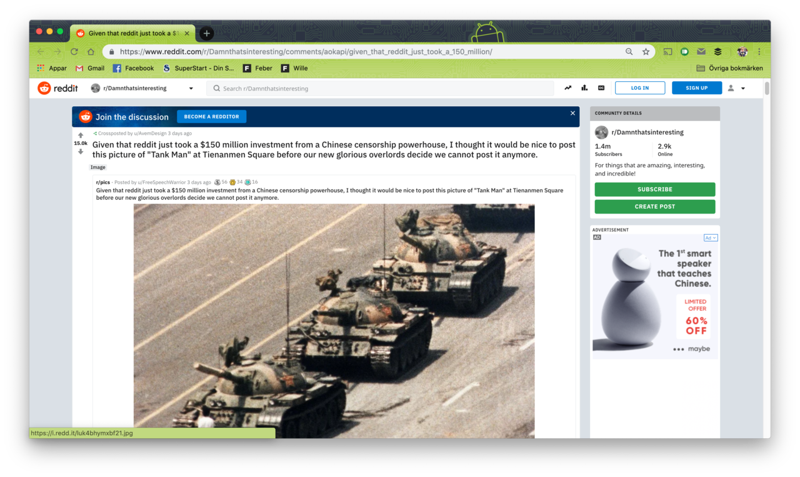Go back to the previous page
Viewport: 800px width, 477px height.
tap(41, 52)
